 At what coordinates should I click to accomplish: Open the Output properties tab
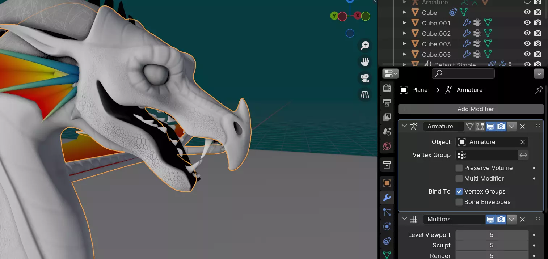pyautogui.click(x=387, y=103)
